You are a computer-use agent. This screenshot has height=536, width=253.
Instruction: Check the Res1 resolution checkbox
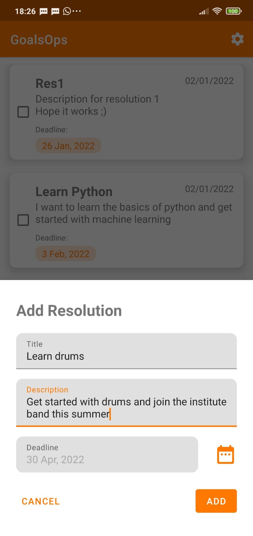[x=23, y=112]
